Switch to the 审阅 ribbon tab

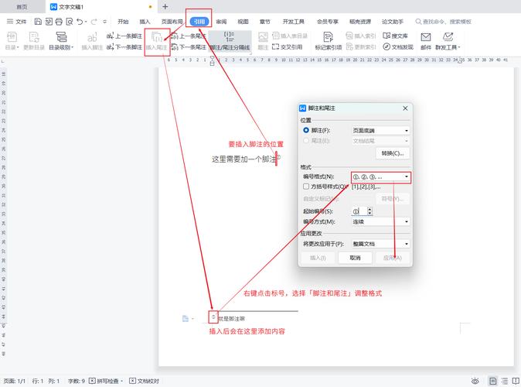point(222,22)
